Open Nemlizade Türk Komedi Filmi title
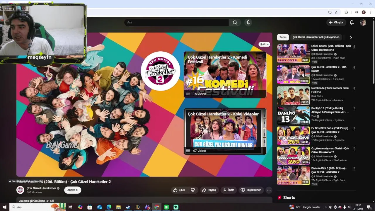This screenshot has width=375, height=211. tap(330, 90)
